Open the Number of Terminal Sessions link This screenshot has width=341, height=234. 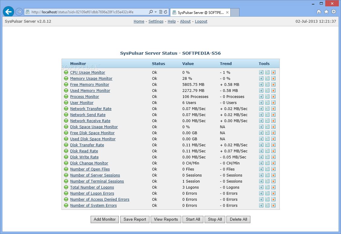click(x=97, y=181)
